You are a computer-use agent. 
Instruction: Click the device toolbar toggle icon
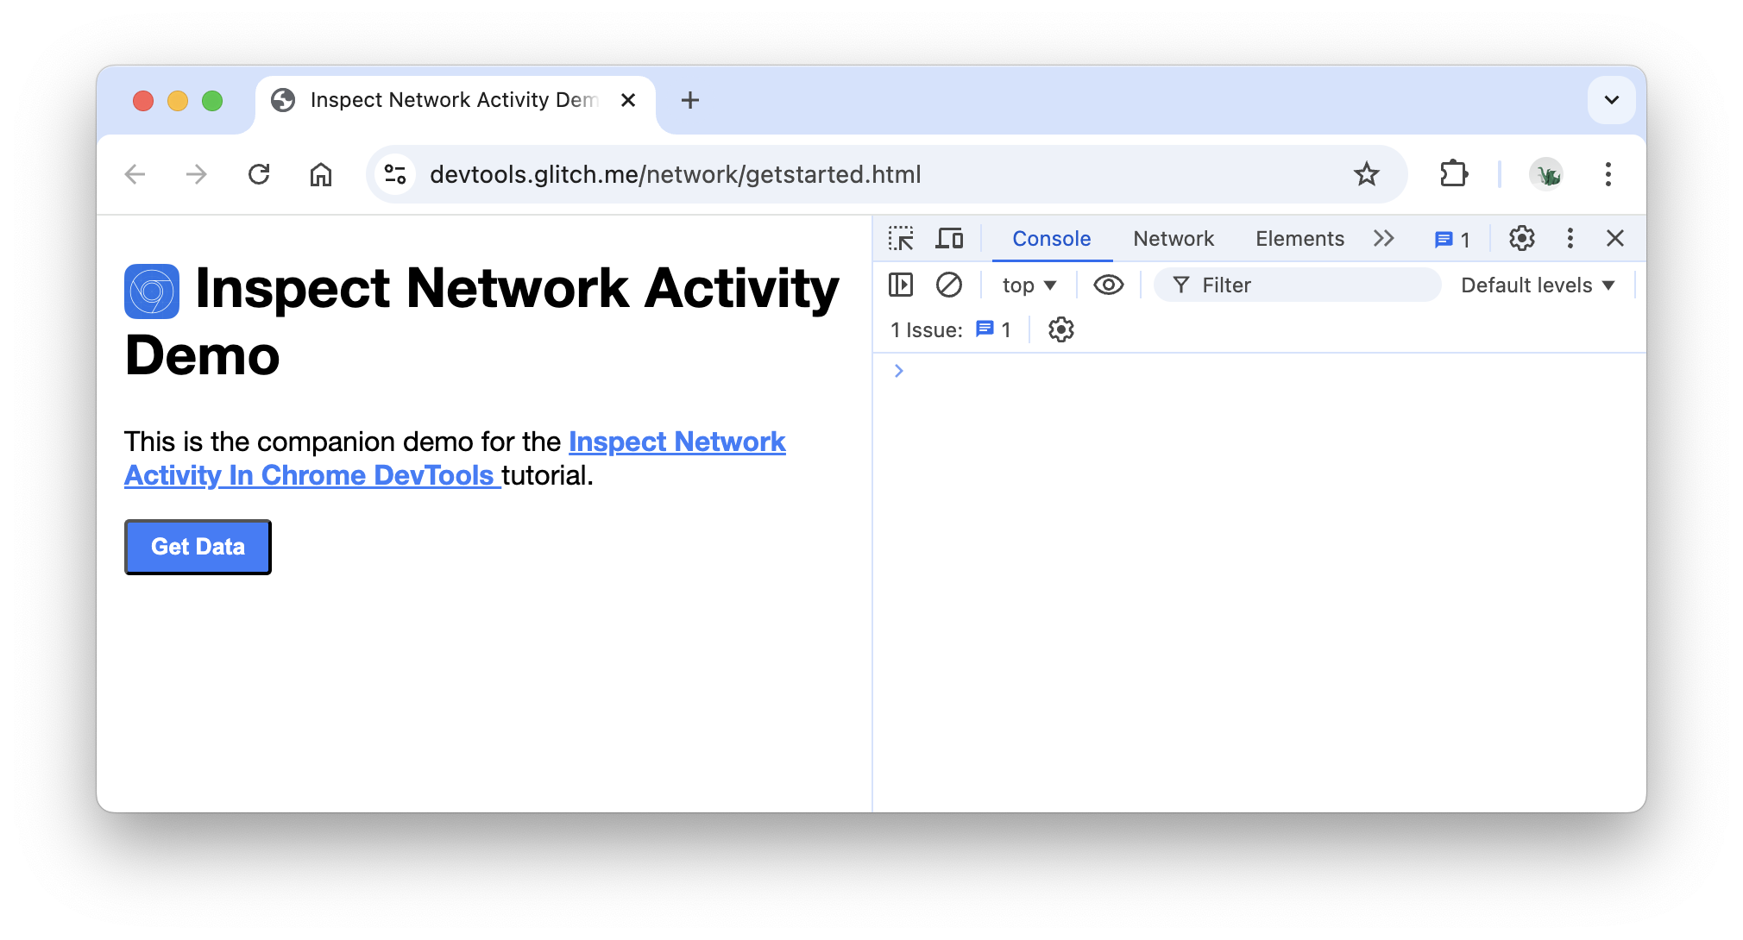(950, 239)
